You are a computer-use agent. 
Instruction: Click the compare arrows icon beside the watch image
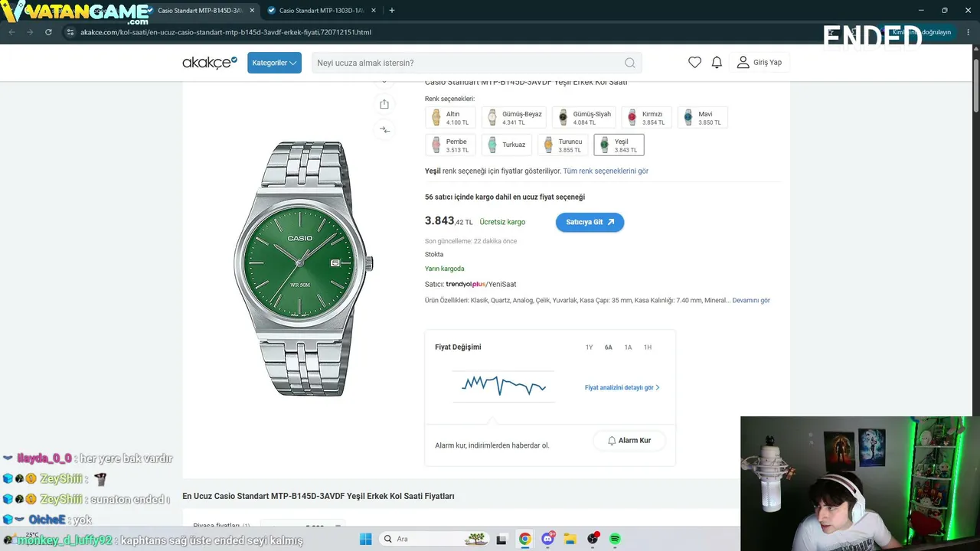(x=384, y=130)
